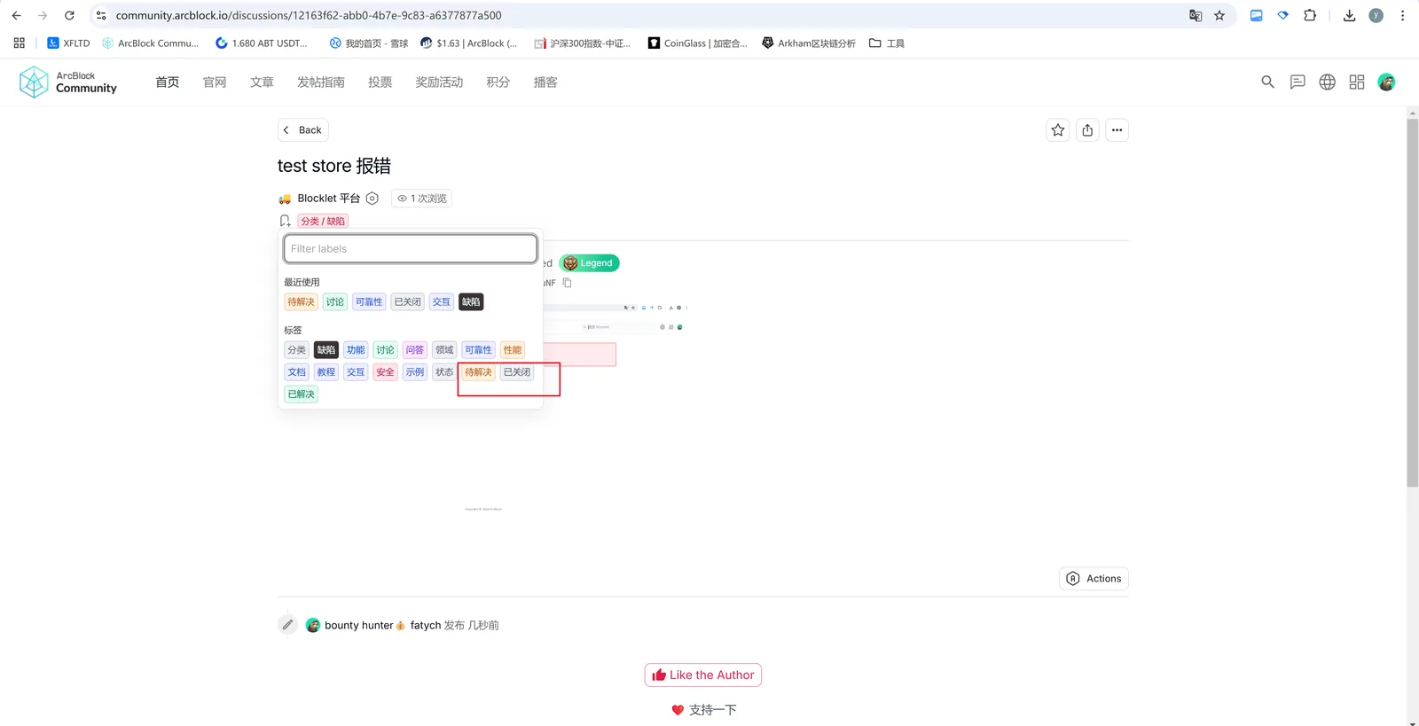1419x726 pixels.
Task: Copy the ID using the copy icon
Action: click(568, 283)
